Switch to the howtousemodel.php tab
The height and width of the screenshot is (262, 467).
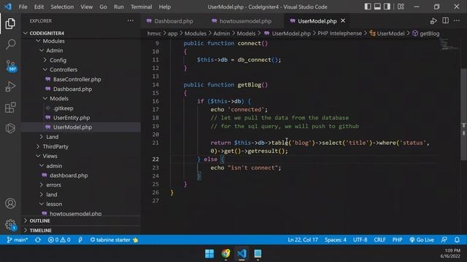[242, 21]
